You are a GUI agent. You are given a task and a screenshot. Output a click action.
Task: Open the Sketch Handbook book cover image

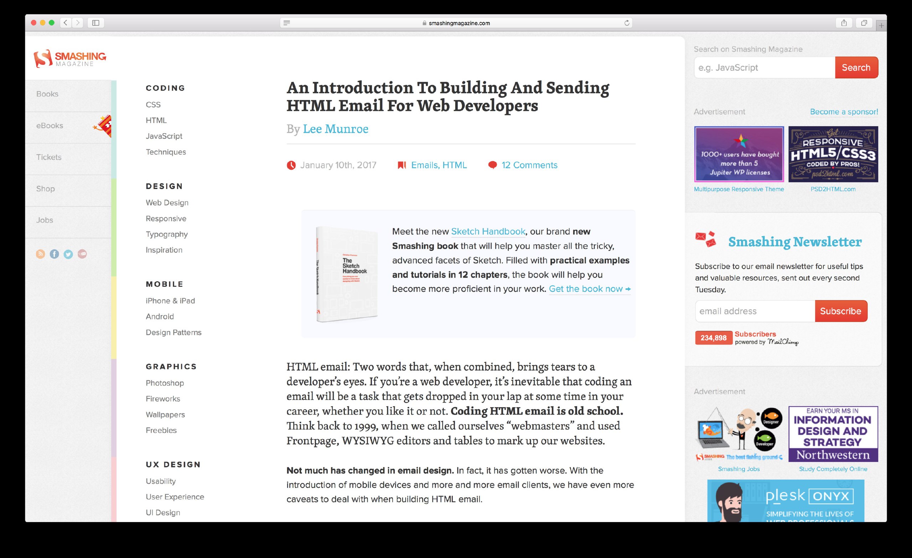(347, 274)
